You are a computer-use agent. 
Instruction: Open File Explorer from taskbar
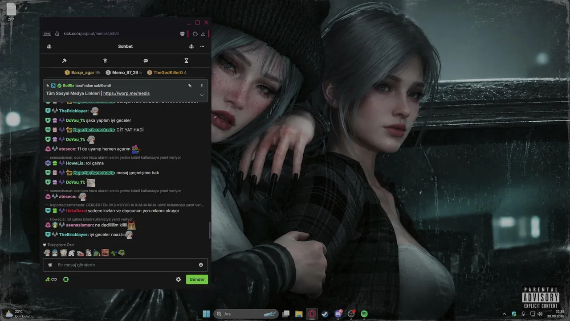point(299,314)
